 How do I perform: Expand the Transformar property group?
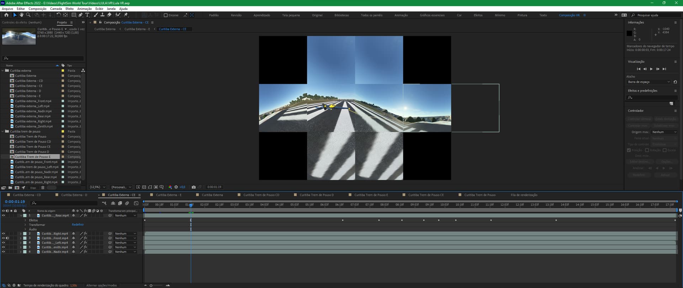tap(25, 225)
